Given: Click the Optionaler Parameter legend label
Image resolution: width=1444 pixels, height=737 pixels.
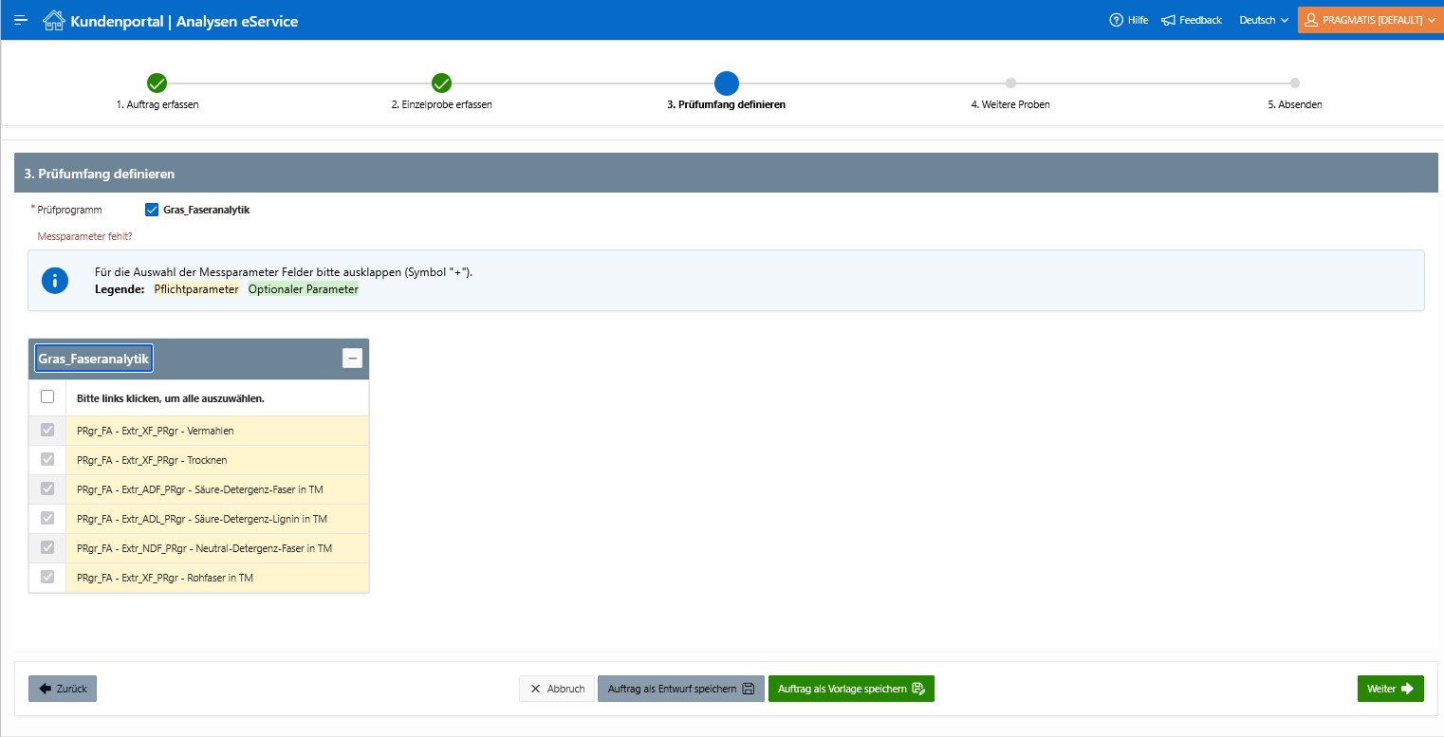Looking at the screenshot, I should pyautogui.click(x=304, y=289).
